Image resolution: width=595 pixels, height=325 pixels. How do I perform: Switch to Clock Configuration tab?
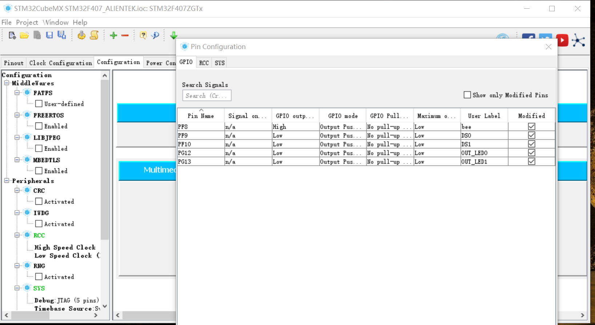(60, 63)
